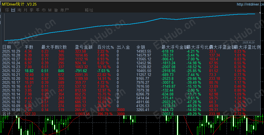The height and width of the screenshot is (135, 264).
Task: Click the 合计 totals row label
Action: click(x=7, y=114)
